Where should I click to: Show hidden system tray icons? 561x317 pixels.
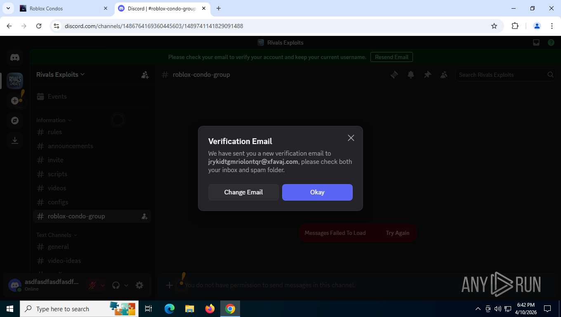[478, 309]
